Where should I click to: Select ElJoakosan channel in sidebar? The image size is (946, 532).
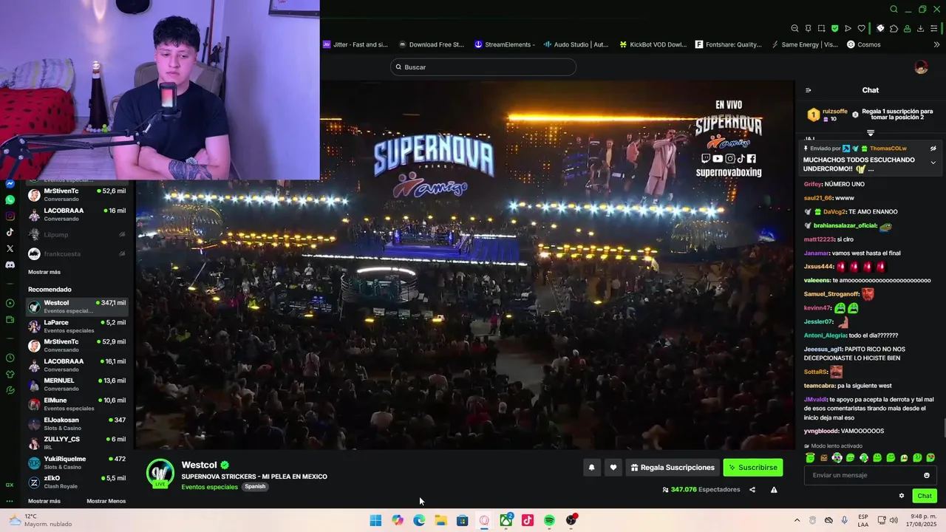77,423
